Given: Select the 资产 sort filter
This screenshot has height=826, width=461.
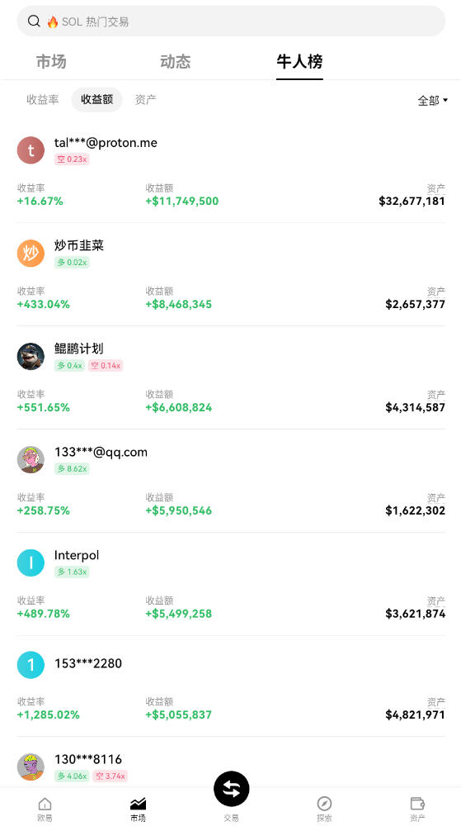Looking at the screenshot, I should click(146, 100).
